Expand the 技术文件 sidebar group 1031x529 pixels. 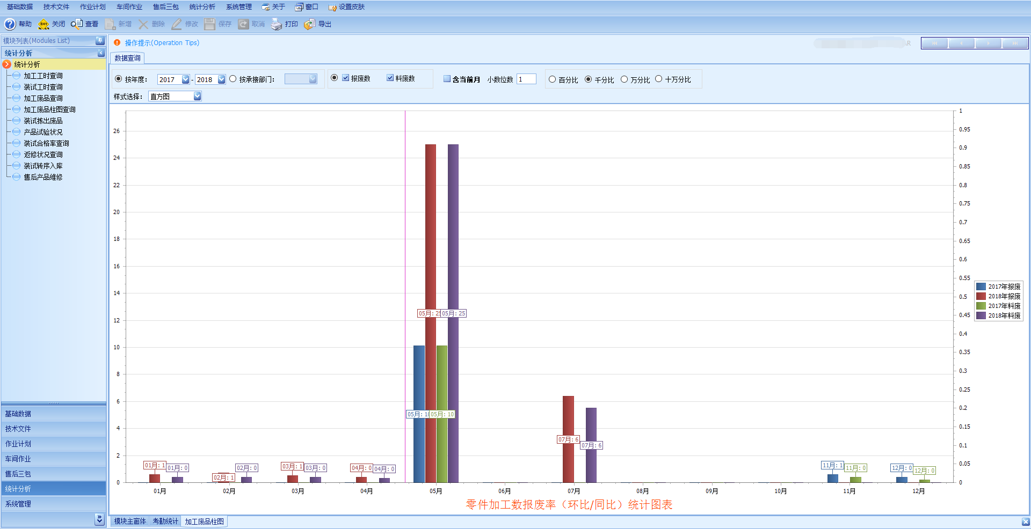pyautogui.click(x=54, y=429)
